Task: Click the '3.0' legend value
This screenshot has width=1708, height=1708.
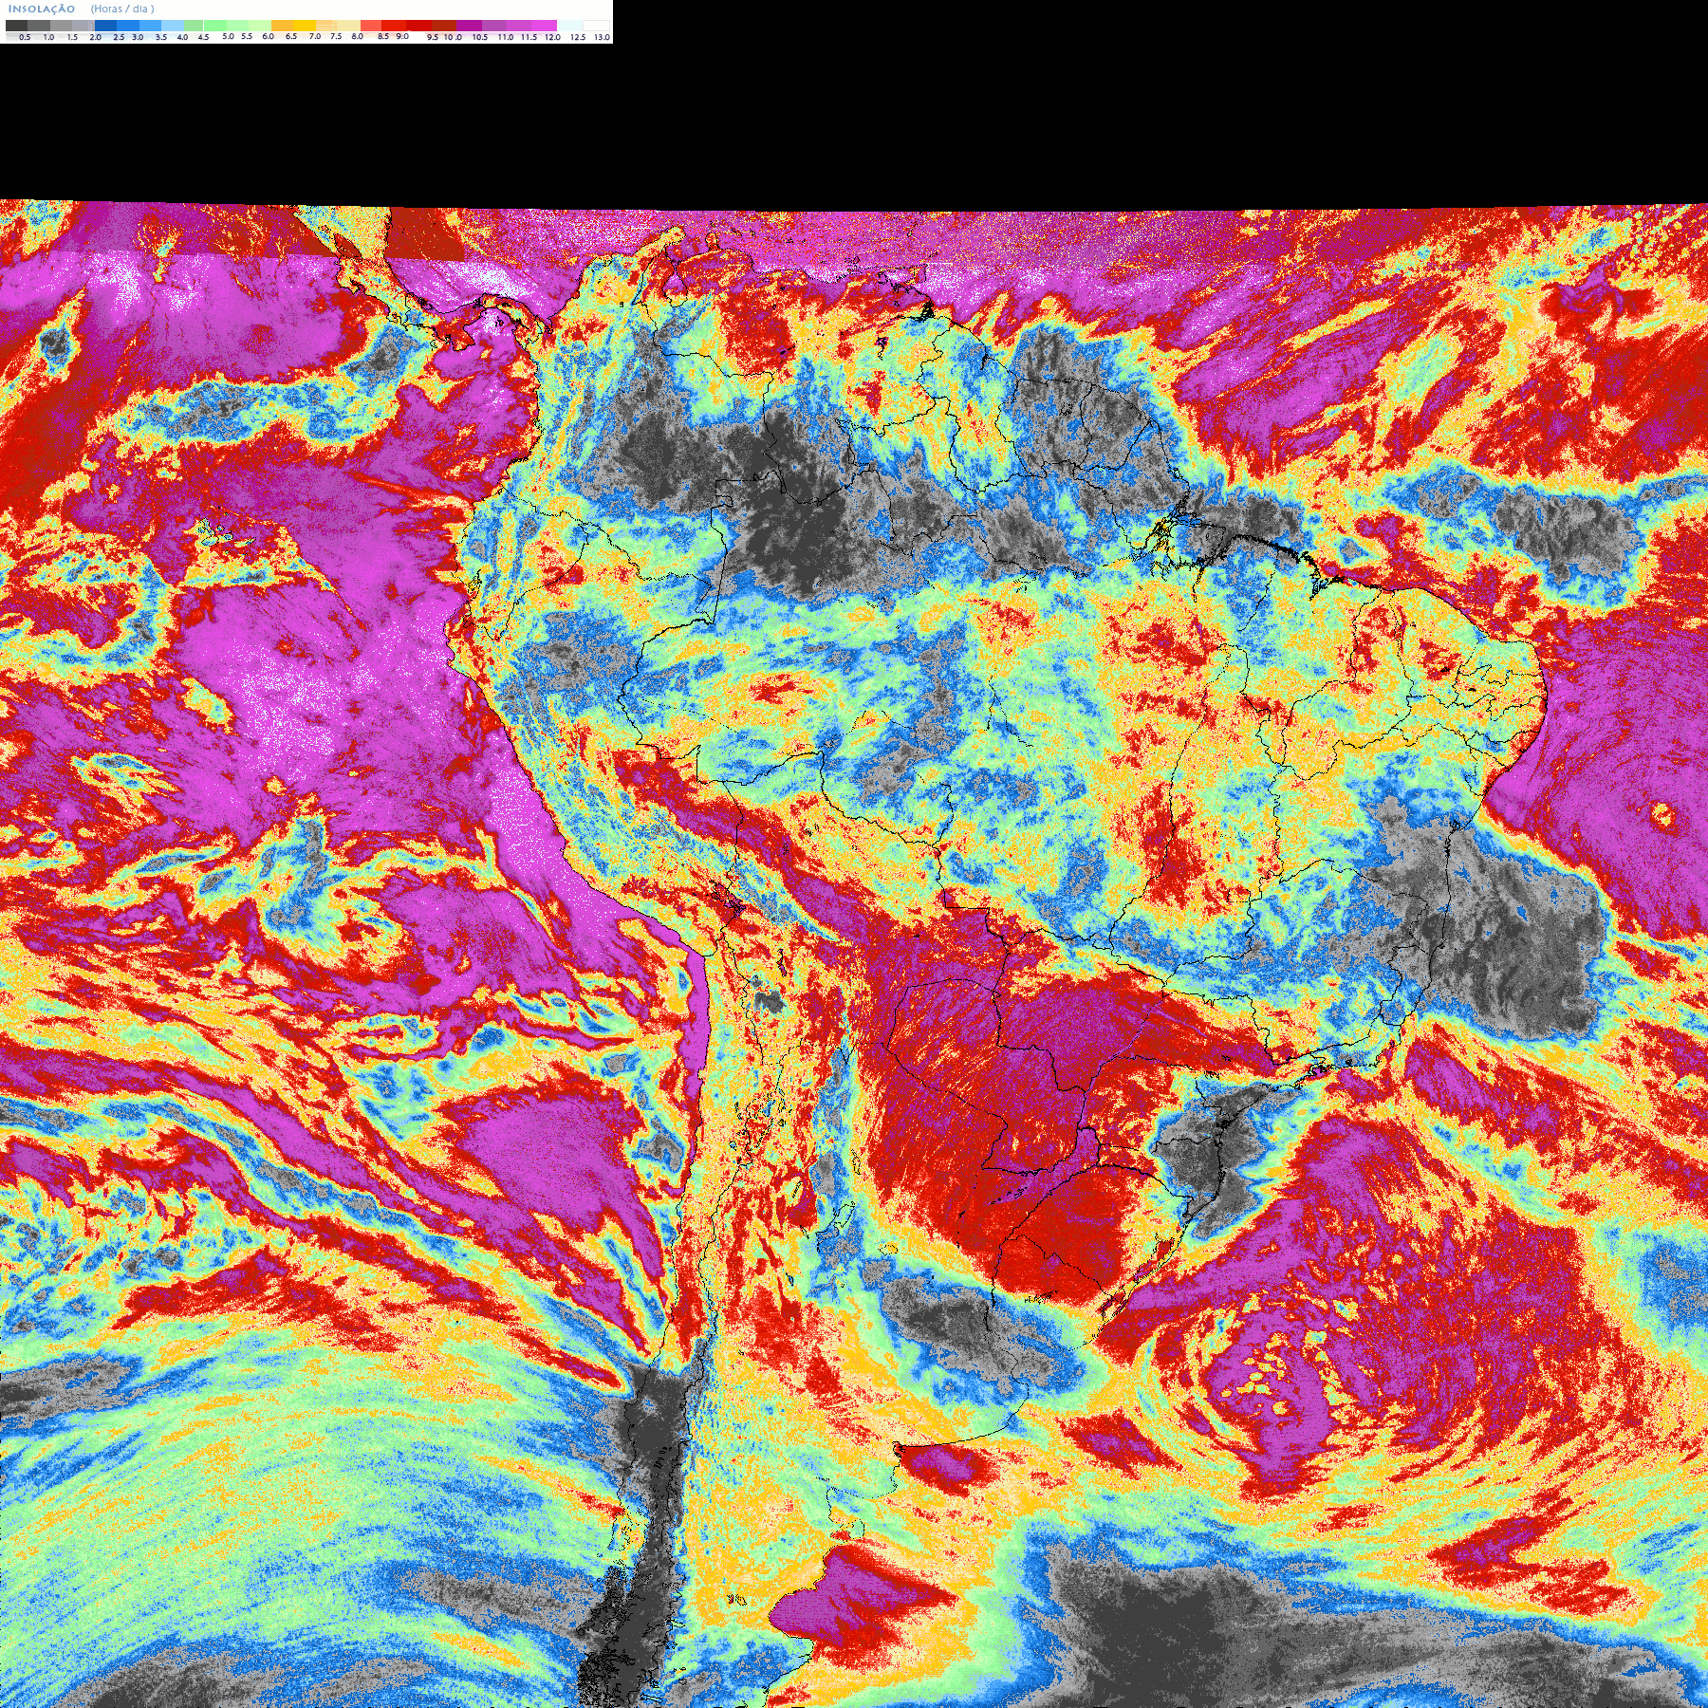Action: coord(138,37)
